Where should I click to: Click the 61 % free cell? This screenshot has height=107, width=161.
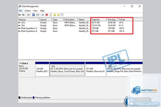pyautogui.click(x=121, y=25)
